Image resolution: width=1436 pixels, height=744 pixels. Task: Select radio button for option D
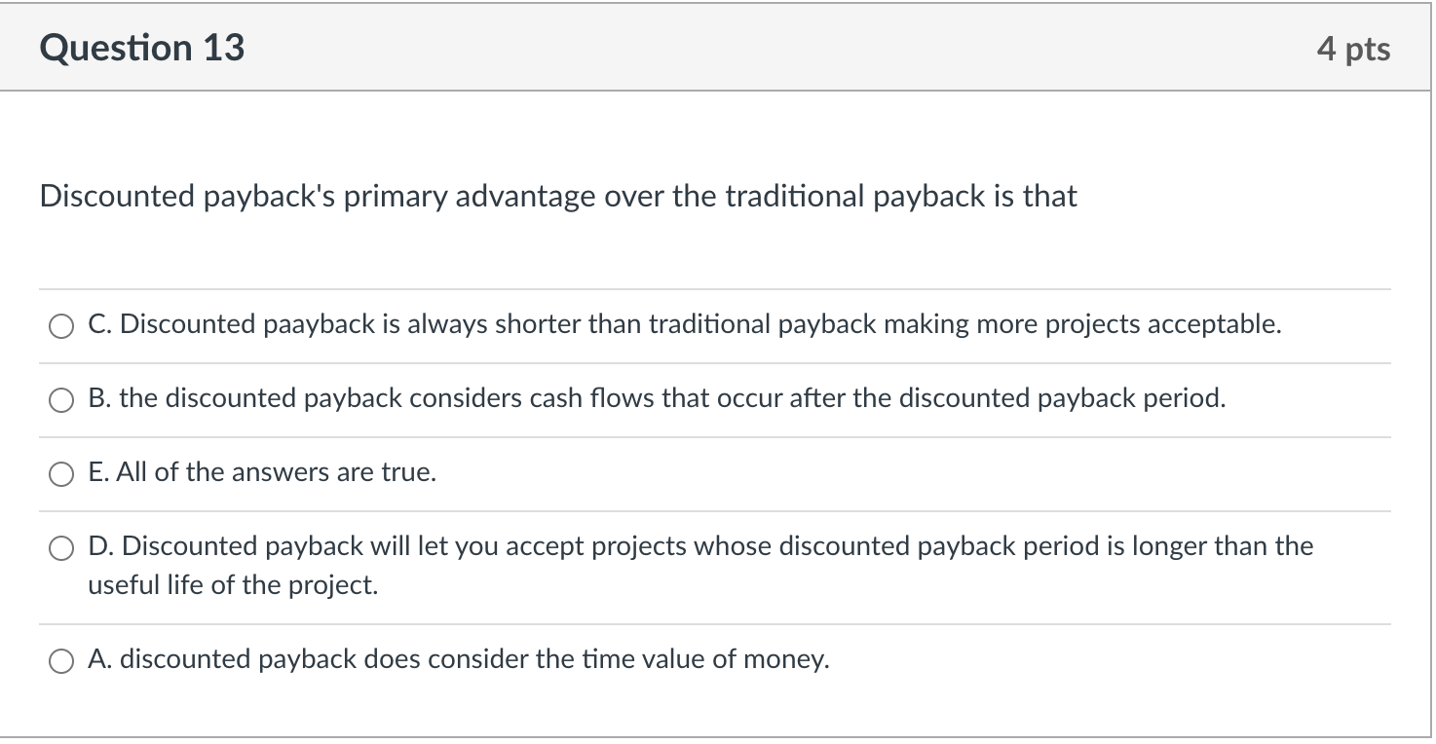click(x=61, y=547)
